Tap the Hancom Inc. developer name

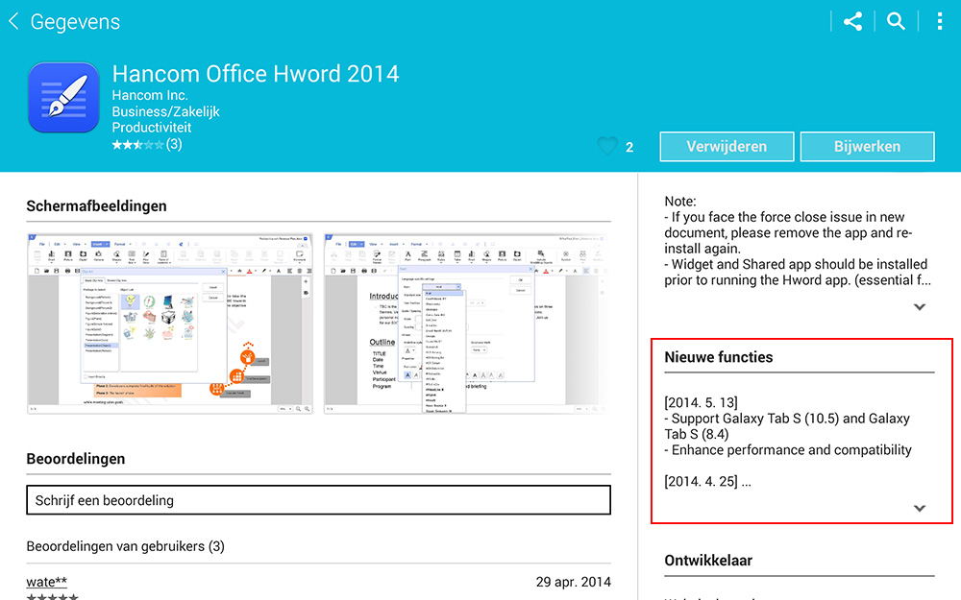[x=150, y=95]
